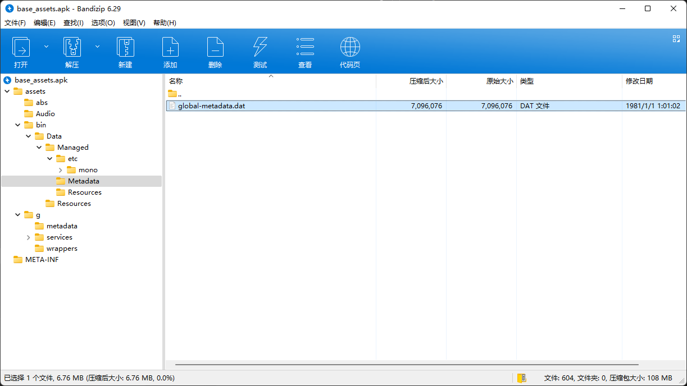The image size is (687, 386).
Task: Select the global-metadata.dat file name
Action: click(x=212, y=105)
